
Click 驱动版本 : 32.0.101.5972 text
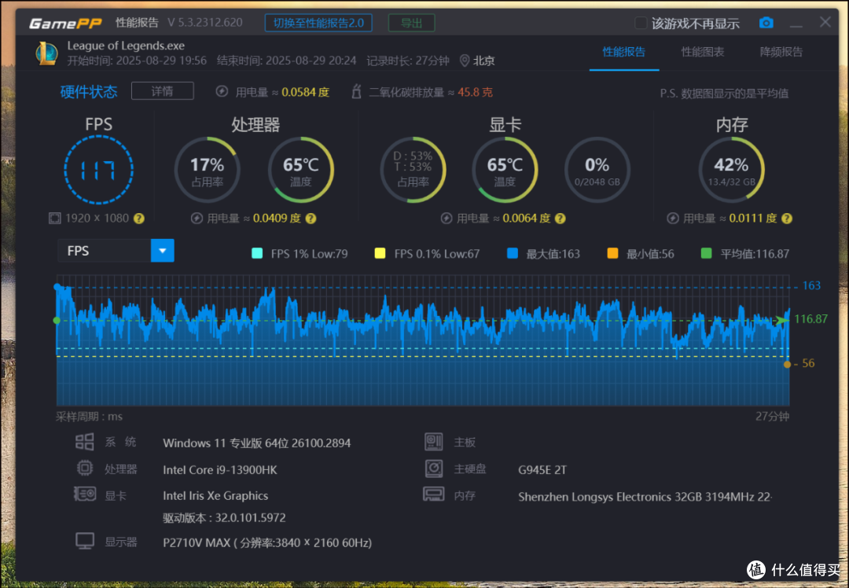coord(224,517)
